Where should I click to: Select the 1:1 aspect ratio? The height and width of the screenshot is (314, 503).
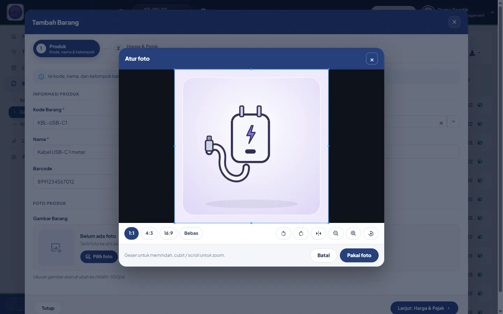click(132, 233)
